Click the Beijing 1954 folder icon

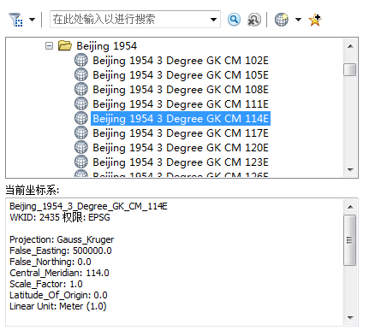(65, 45)
